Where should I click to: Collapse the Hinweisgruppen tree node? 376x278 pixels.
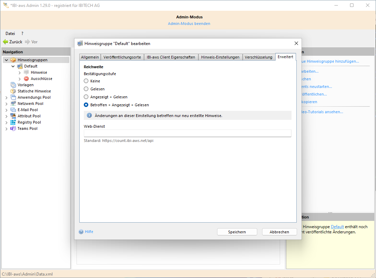point(7,60)
